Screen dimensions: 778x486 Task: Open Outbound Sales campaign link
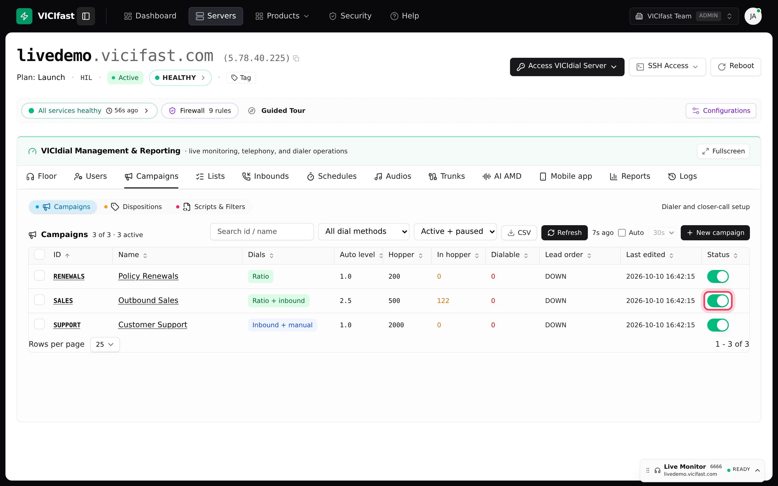[x=148, y=301]
